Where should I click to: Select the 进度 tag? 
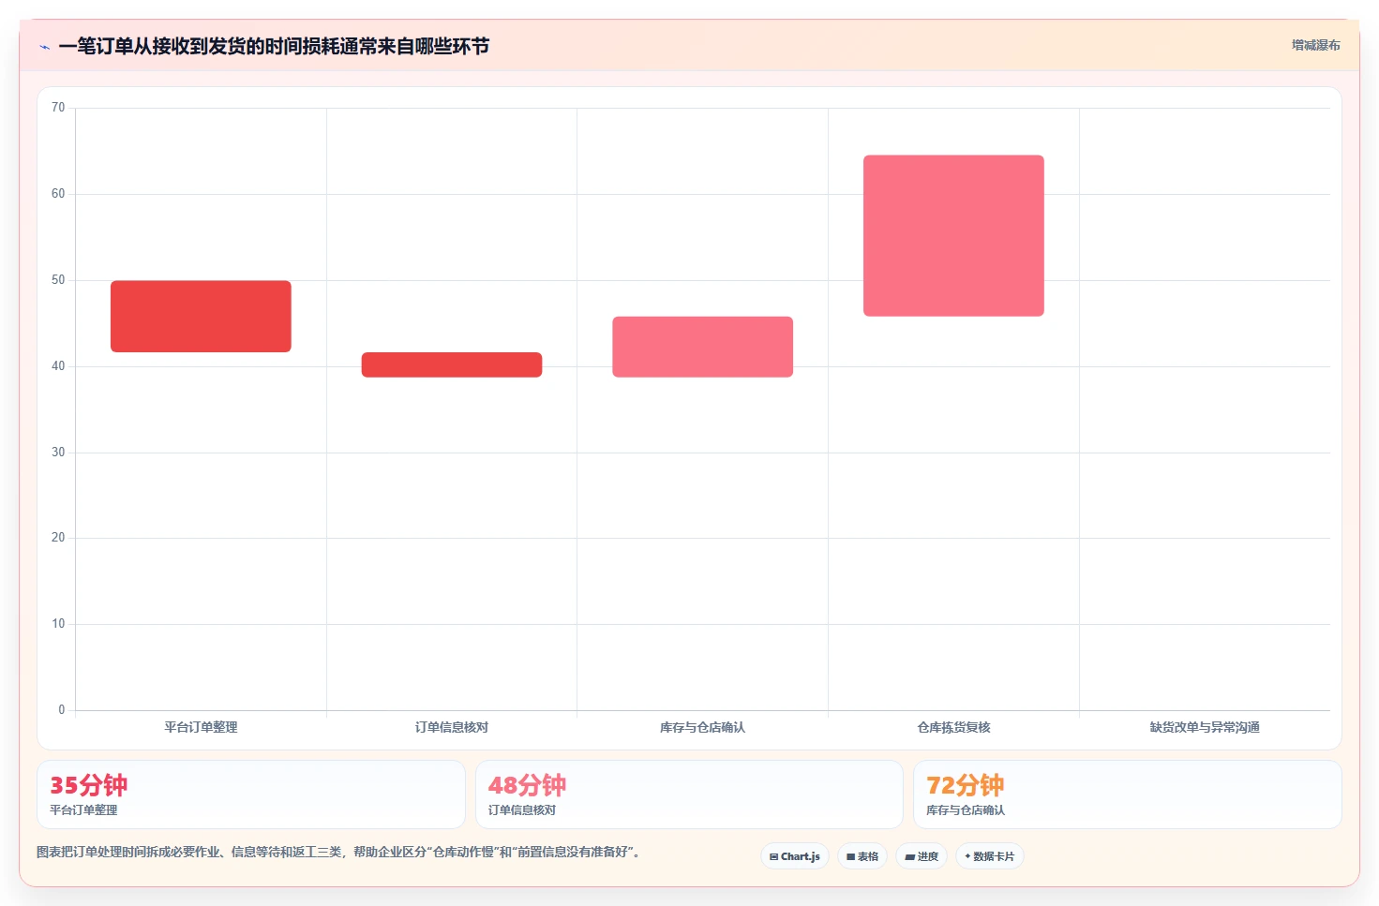click(922, 856)
